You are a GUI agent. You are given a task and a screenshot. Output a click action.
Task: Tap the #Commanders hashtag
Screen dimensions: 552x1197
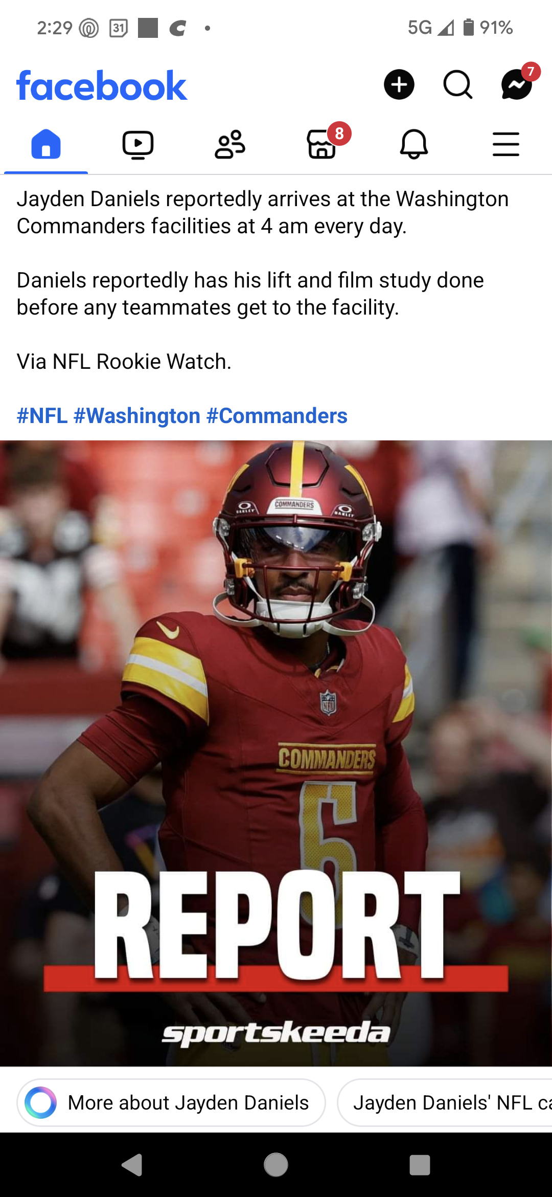point(277,416)
